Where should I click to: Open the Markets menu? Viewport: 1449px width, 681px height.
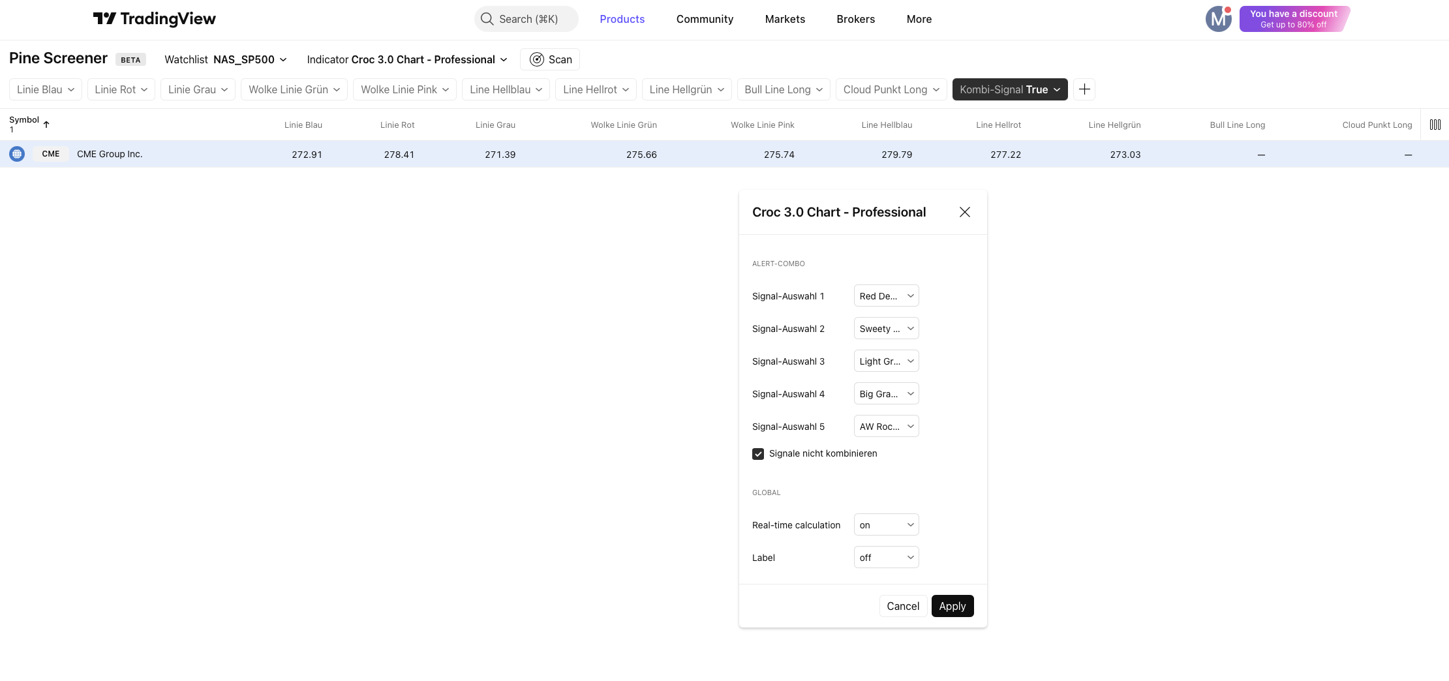coord(785,19)
